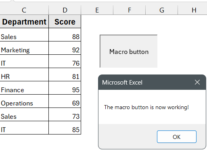Select the Department header cell
This screenshot has width=207, height=151.
point(24,21)
